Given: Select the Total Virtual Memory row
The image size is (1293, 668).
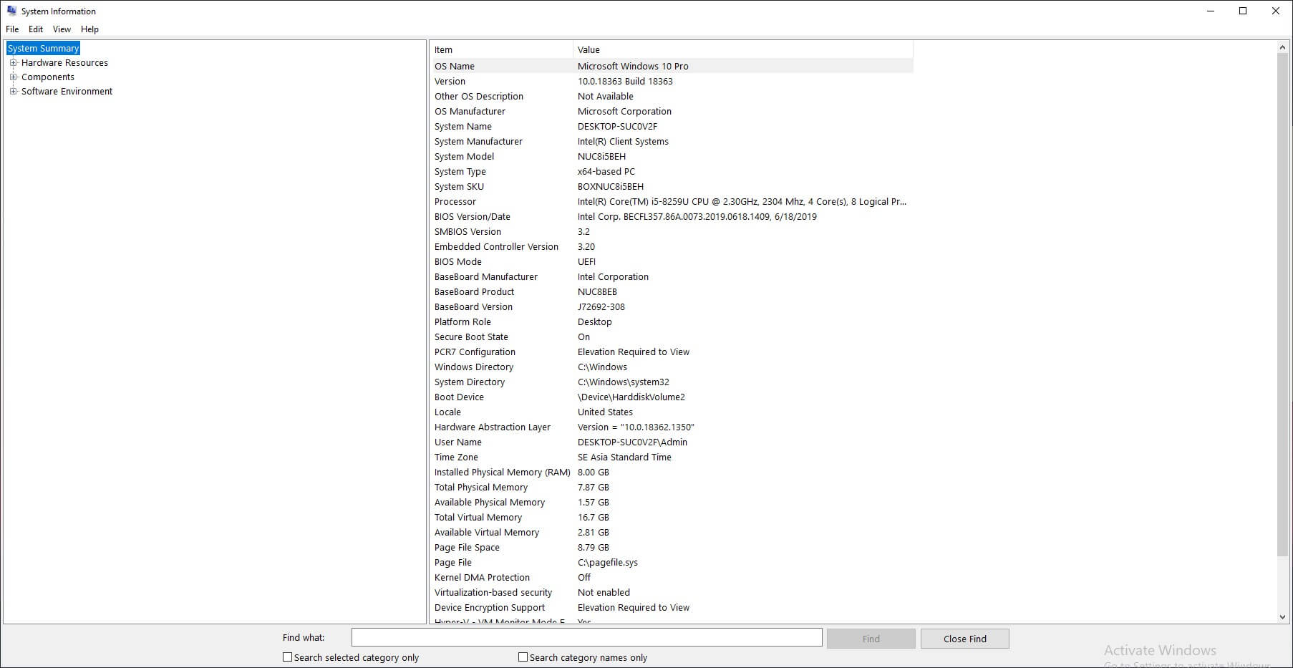Looking at the screenshot, I should [x=672, y=517].
